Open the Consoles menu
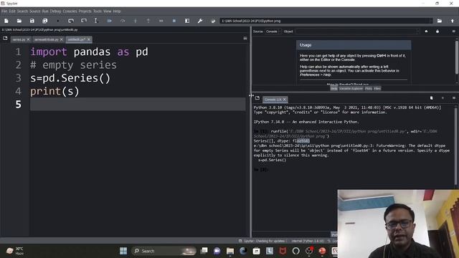Viewport: 459px width, 258px height. [70, 11]
